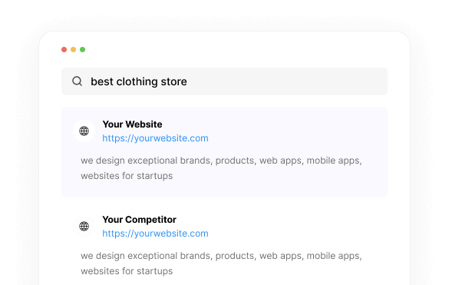Click the highlighted Your Website result card
This screenshot has width=449, height=285.
click(224, 152)
